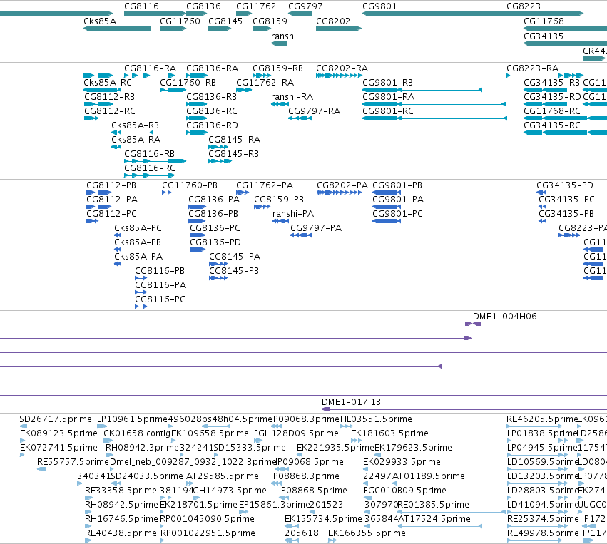Click transcript CG8223-RA
607x544 pixels.
click(532, 68)
